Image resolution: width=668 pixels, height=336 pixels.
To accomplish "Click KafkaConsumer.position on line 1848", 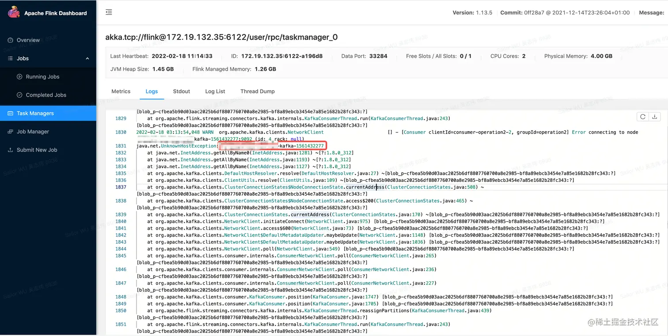I will tap(279, 297).
